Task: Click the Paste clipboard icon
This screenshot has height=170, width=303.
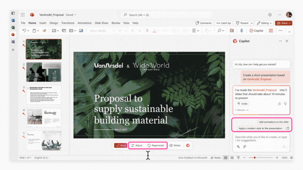Action: pyautogui.click(x=34, y=31)
